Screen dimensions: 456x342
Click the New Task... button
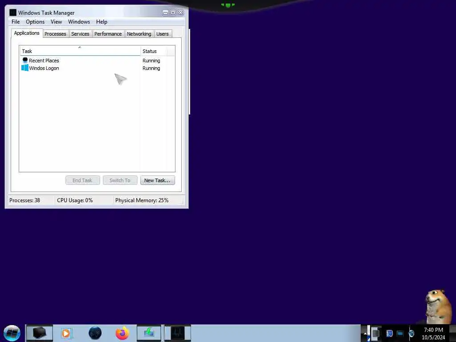click(x=157, y=180)
